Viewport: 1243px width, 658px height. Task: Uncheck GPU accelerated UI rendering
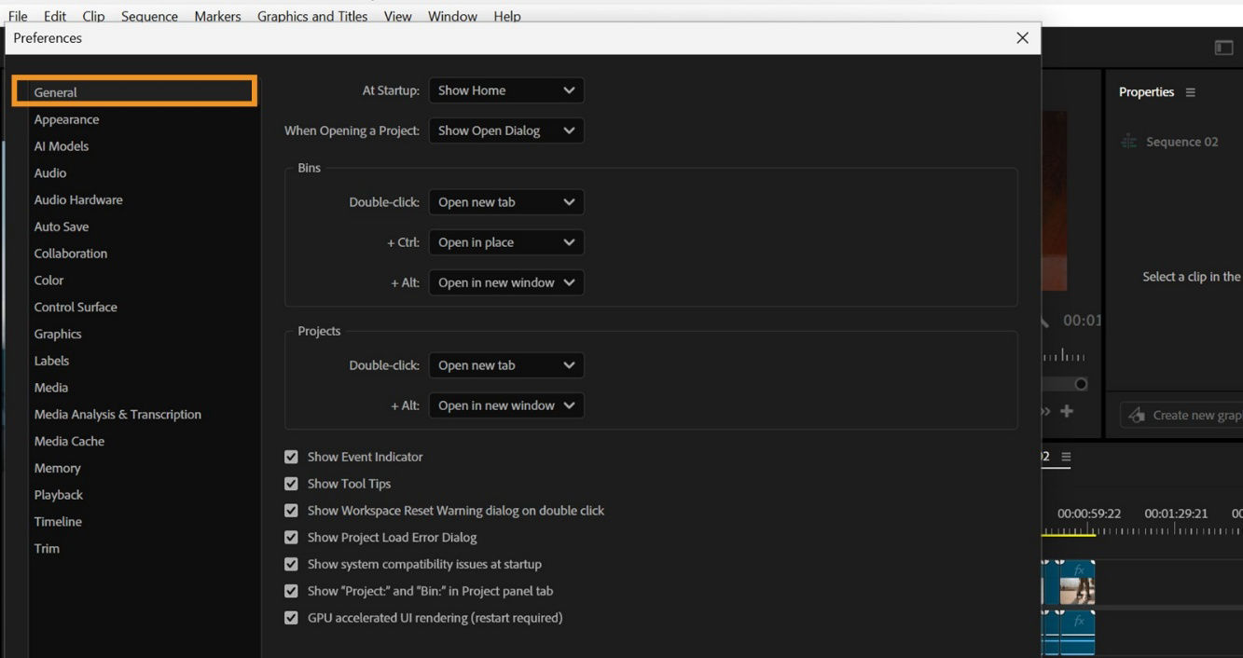(x=291, y=617)
